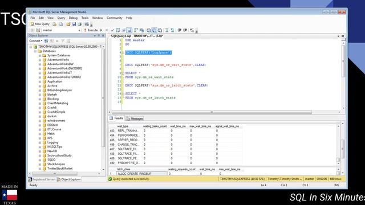The height and width of the screenshot is (205, 365).
Task: Click the wait_type column header
Action: click(129, 126)
